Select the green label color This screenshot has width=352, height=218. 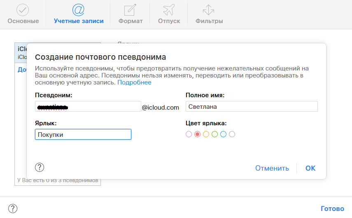coord(214,134)
